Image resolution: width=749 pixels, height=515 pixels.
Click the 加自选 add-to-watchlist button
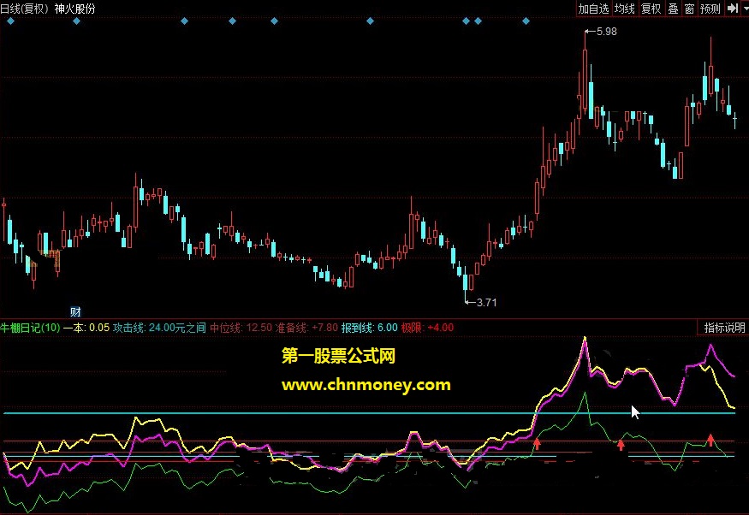(x=594, y=9)
